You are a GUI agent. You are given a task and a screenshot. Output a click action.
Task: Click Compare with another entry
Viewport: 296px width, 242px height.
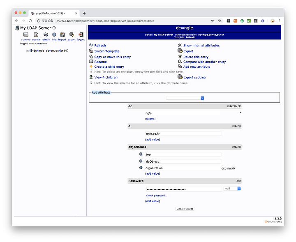coord(204,62)
